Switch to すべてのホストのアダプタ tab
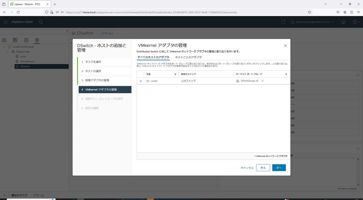The width and height of the screenshot is (363, 200). 153,57
